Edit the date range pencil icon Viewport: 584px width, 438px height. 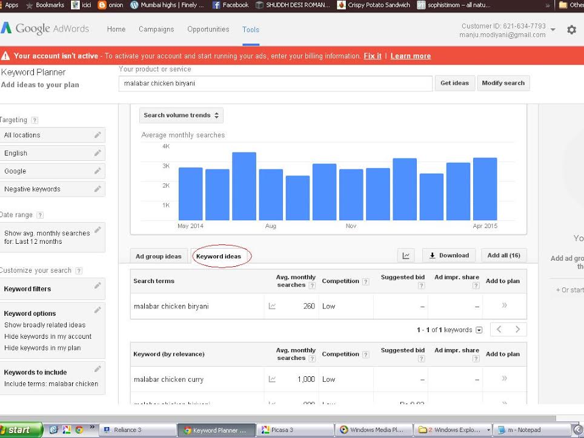click(98, 230)
